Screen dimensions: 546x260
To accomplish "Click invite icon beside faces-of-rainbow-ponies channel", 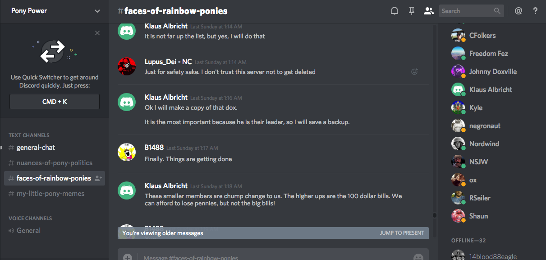I will point(98,178).
